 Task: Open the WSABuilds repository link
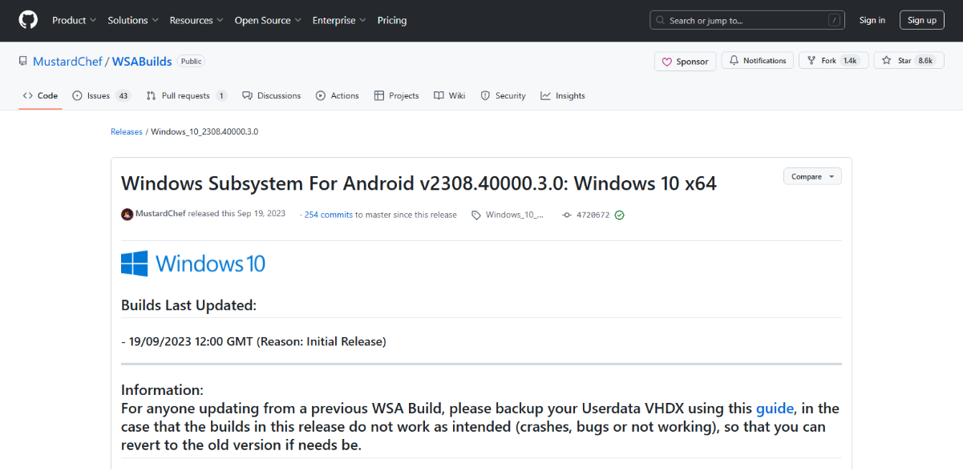[x=142, y=61]
